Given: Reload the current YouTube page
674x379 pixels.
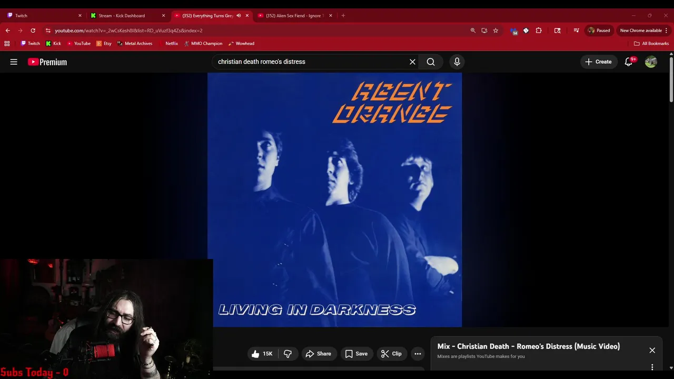Looking at the screenshot, I should point(33,31).
